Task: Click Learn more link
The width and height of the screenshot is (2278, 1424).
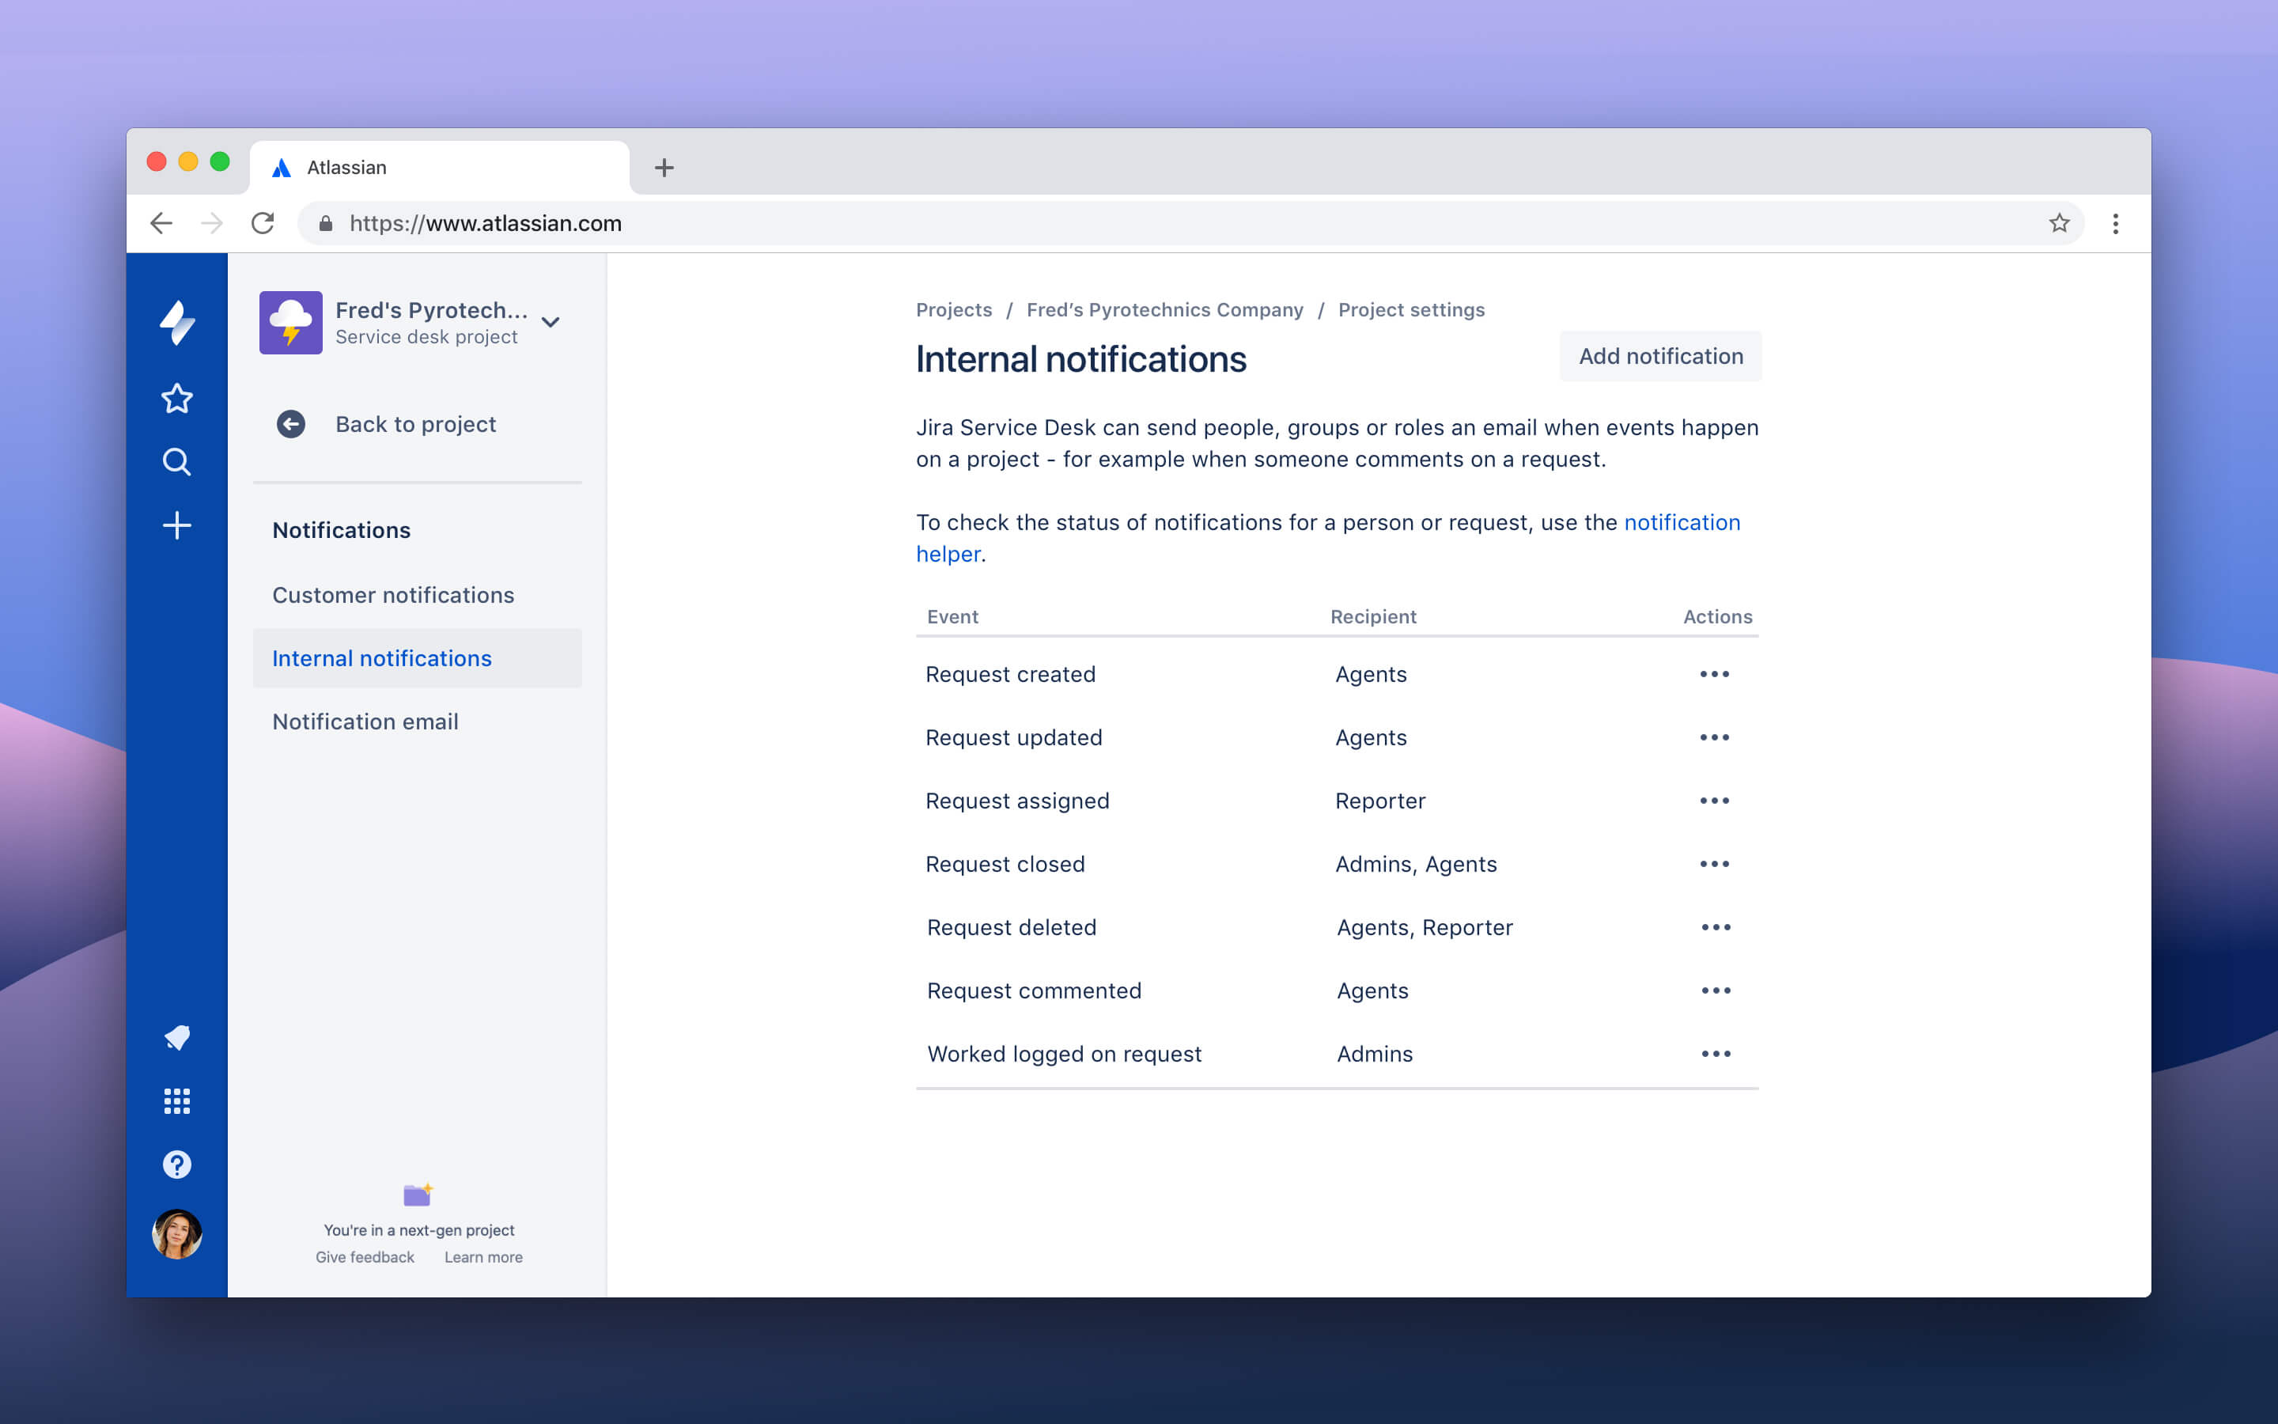Action: click(483, 1257)
